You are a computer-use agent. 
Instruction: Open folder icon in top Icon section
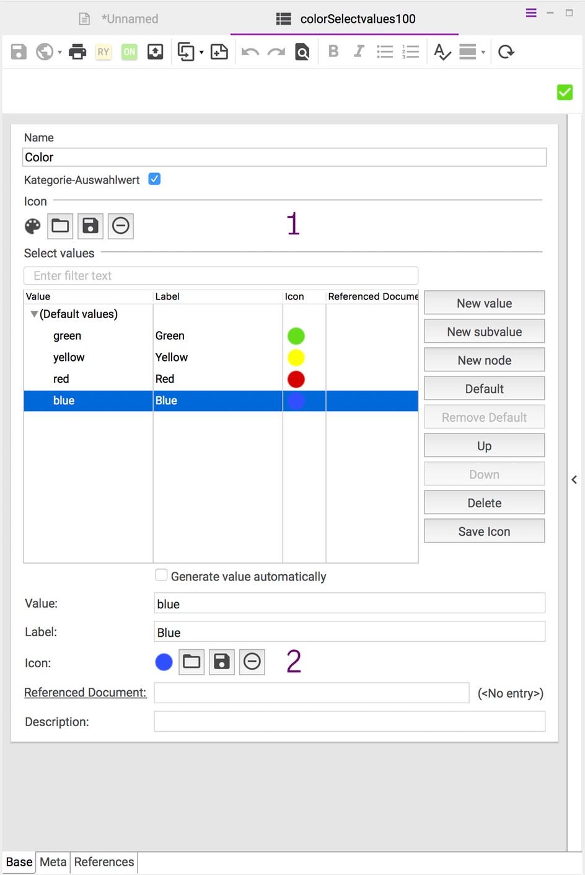[x=60, y=226]
